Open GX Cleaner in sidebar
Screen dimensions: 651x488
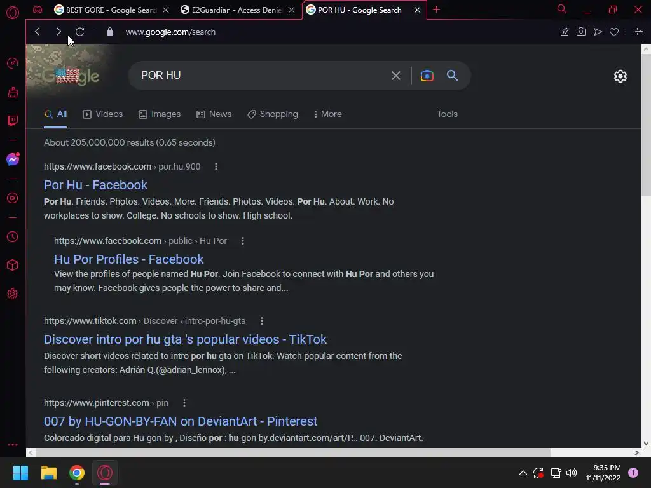[x=13, y=92]
